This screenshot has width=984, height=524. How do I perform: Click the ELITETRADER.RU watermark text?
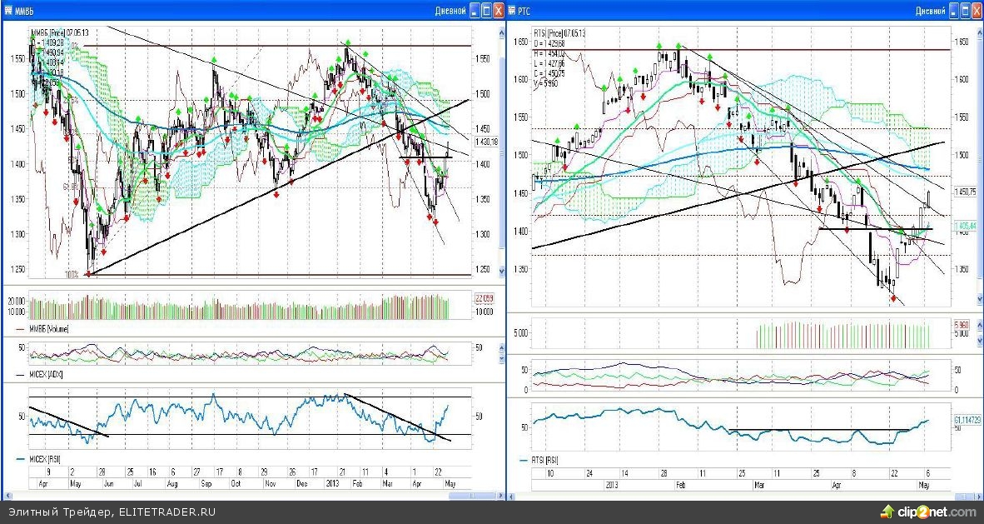point(166,512)
